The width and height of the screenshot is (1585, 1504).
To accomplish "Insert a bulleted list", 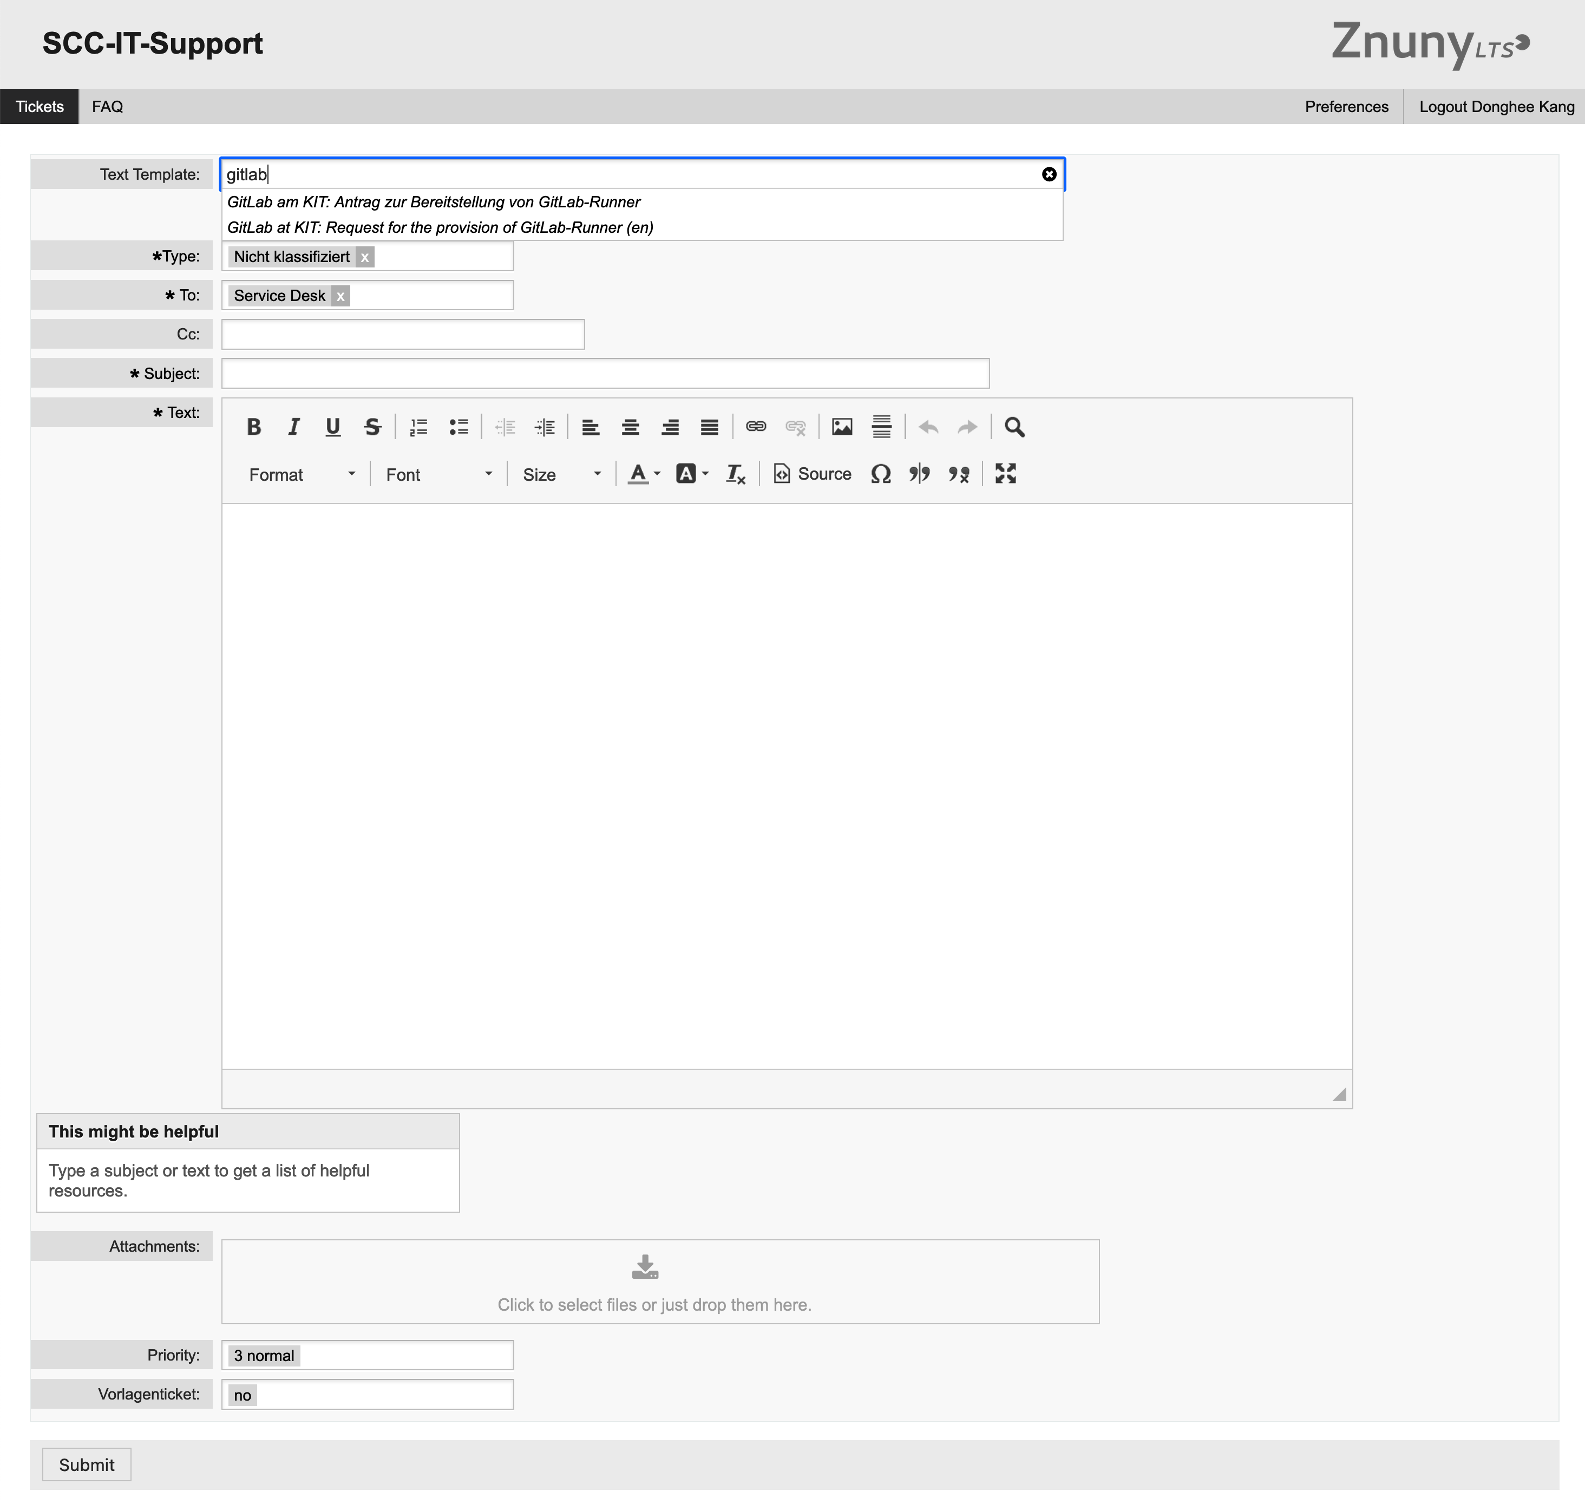I will (x=459, y=427).
